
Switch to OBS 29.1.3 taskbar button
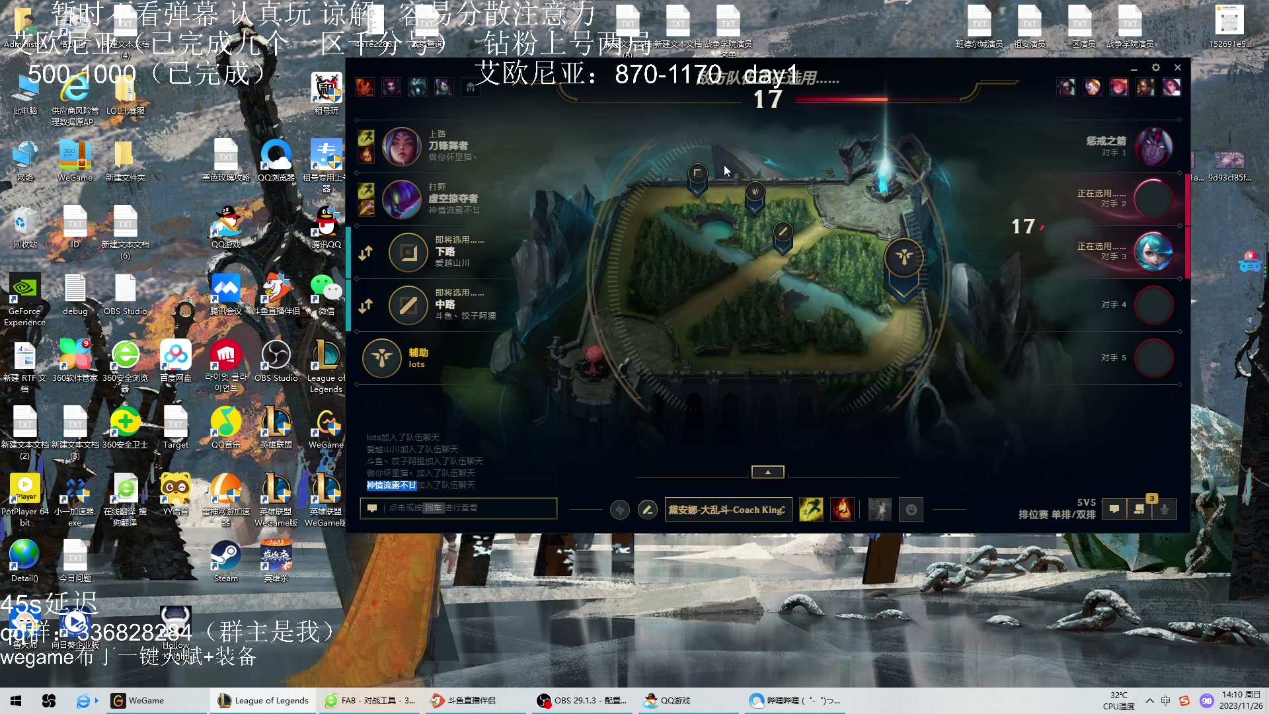[x=582, y=701]
